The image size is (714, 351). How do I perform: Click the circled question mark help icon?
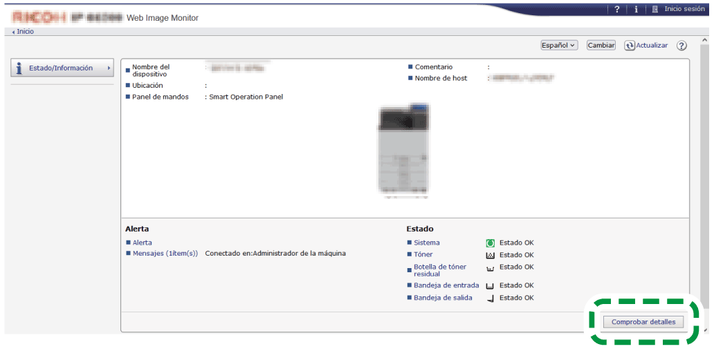tap(681, 46)
